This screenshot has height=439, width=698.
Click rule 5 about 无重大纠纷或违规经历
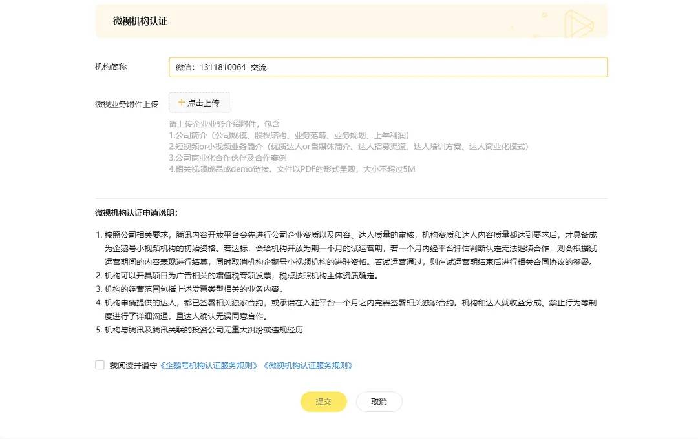200,330
